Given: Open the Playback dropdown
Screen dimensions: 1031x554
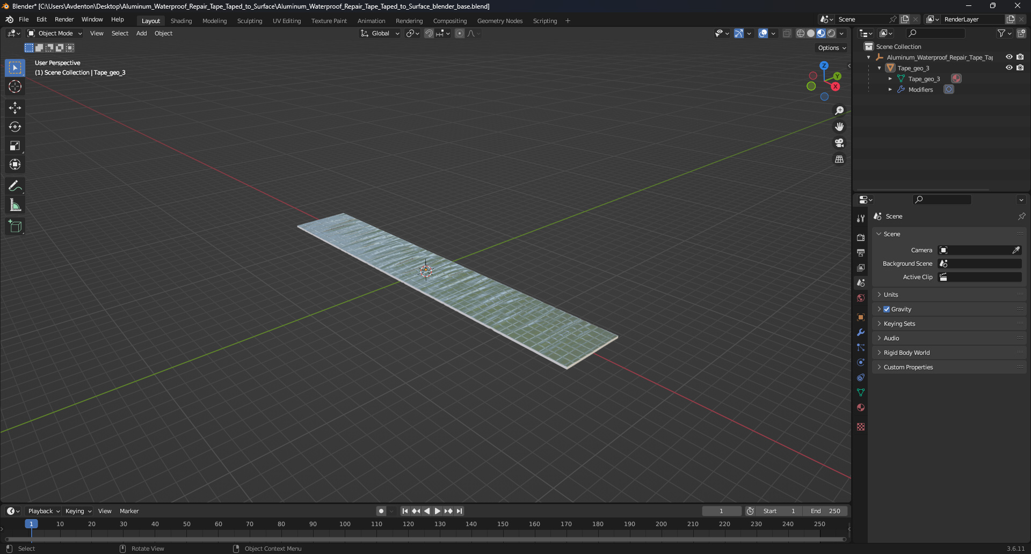Looking at the screenshot, I should [43, 511].
